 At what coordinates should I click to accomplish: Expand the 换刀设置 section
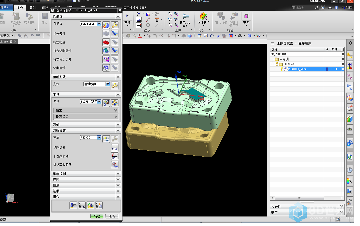pyautogui.click(x=86, y=117)
